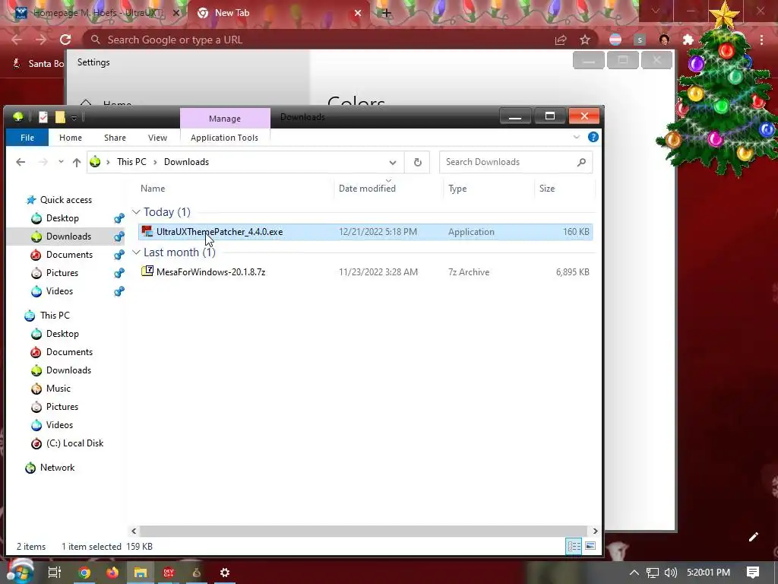Sort by Type column header

tap(457, 189)
